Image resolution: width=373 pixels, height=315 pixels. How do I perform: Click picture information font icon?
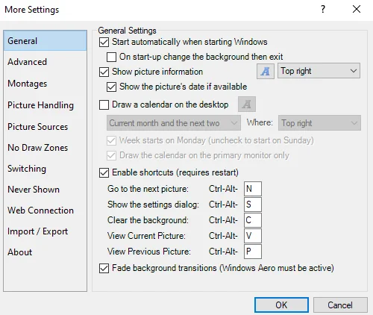(266, 71)
